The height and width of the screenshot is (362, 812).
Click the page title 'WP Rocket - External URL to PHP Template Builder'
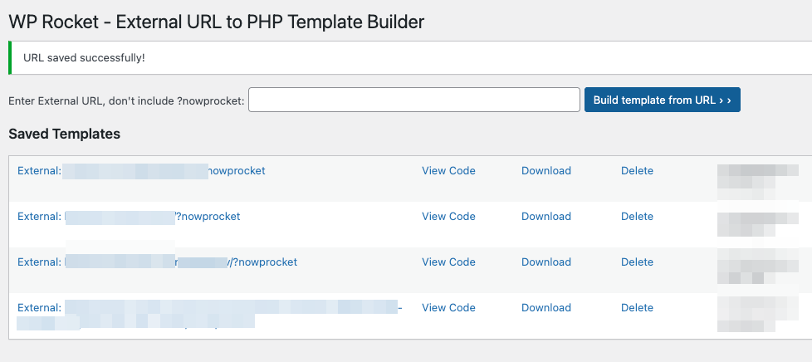[217, 22]
